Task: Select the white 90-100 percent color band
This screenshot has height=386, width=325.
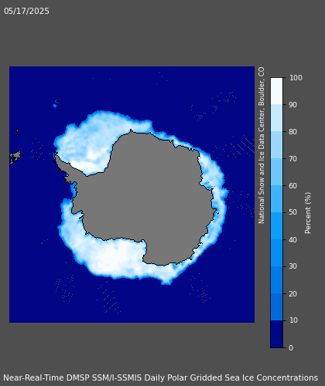Action: click(276, 91)
